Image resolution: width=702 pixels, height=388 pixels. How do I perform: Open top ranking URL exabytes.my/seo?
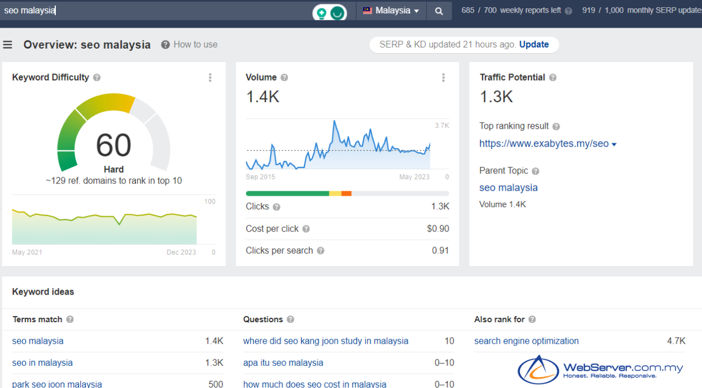click(x=544, y=144)
